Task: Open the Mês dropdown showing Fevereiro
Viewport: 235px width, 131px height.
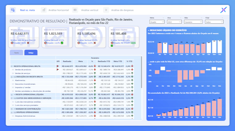Action: tap(193, 22)
